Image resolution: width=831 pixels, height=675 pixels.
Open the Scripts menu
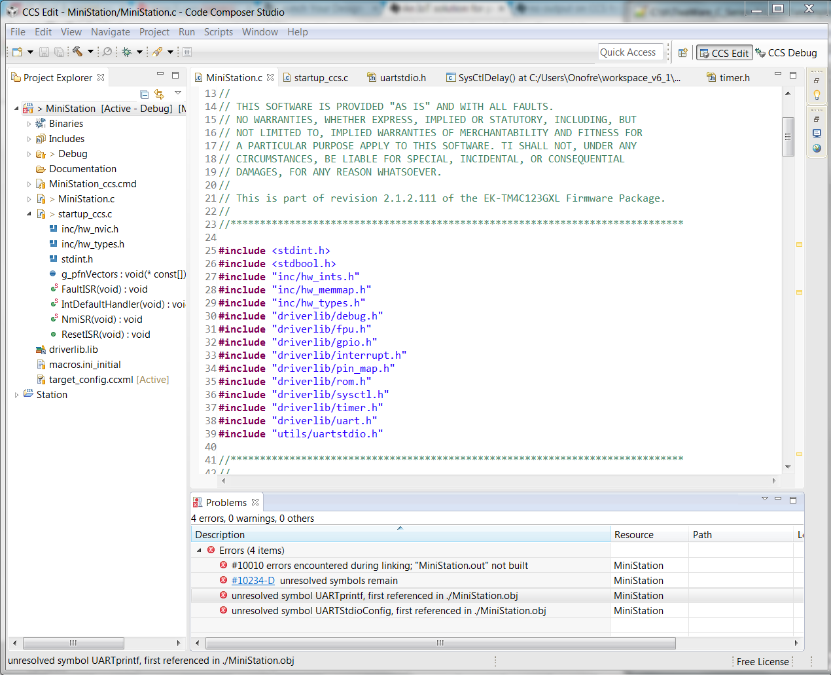coord(218,32)
